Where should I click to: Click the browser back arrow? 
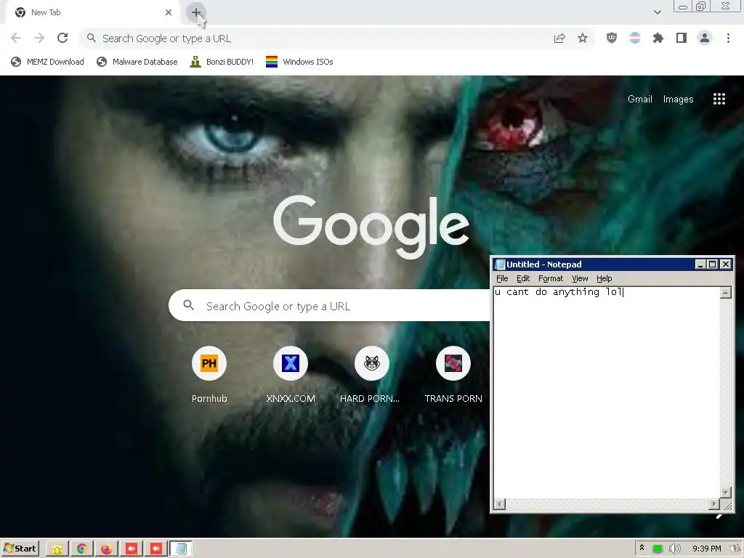tap(16, 38)
